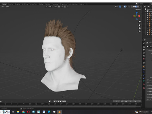Image resolution: width=152 pixels, height=114 pixels.
Task: Open the View Layer properties tab
Action: point(144,53)
